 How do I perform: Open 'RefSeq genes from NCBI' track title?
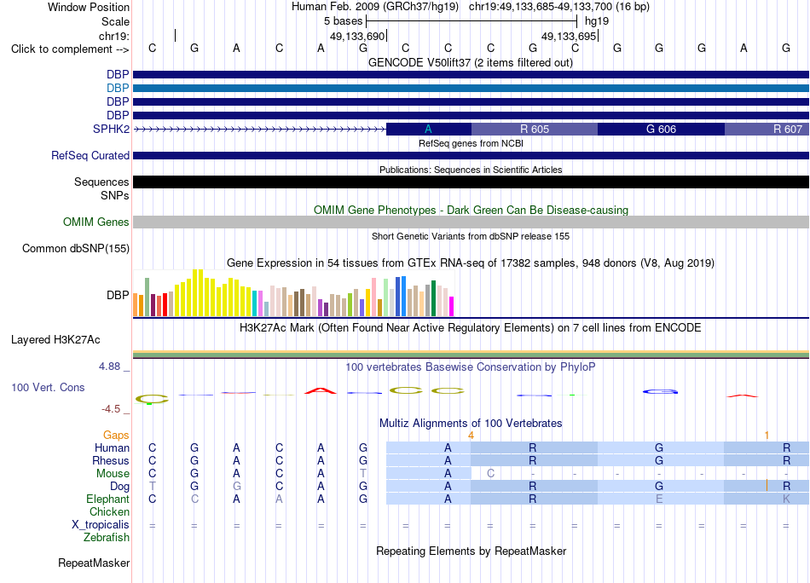(x=471, y=143)
